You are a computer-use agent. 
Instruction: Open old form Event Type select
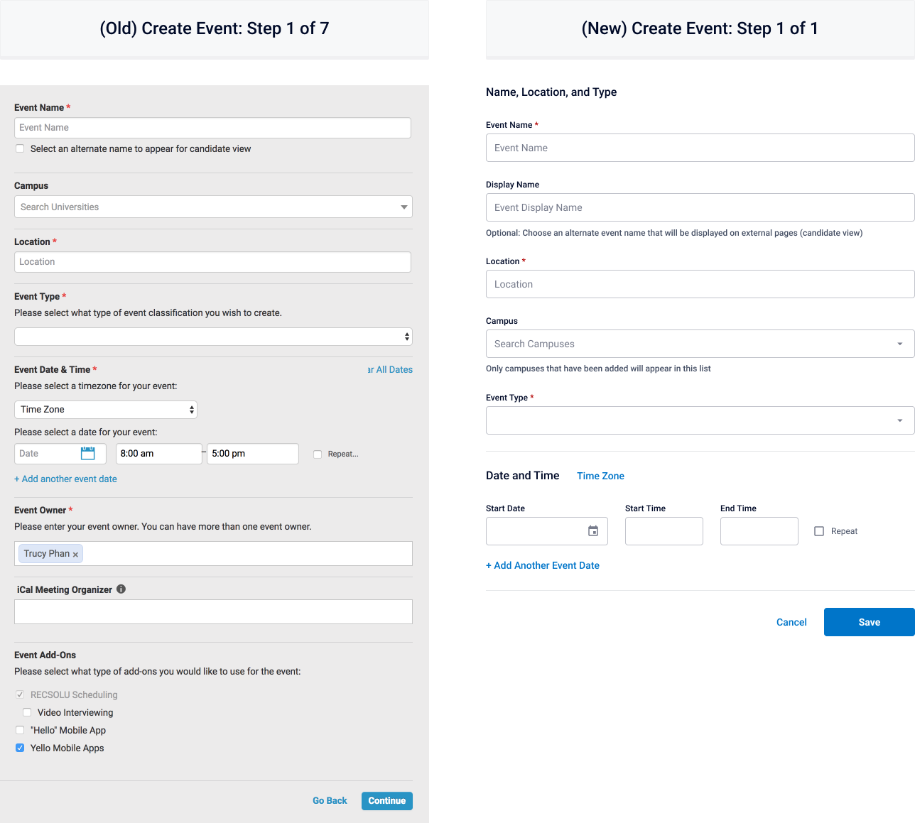[x=213, y=337]
